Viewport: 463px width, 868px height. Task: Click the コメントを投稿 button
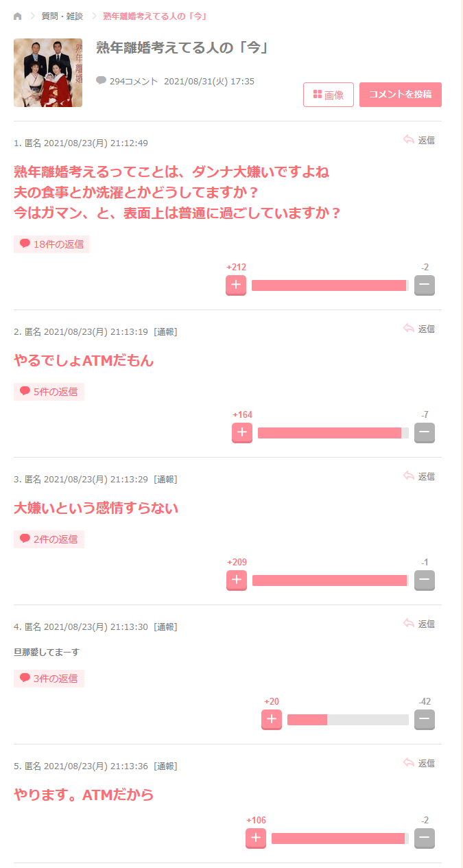[401, 95]
